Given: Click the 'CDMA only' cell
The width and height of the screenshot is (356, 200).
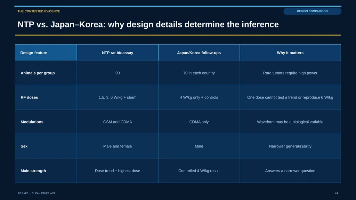Looking at the screenshot, I should [199, 122].
